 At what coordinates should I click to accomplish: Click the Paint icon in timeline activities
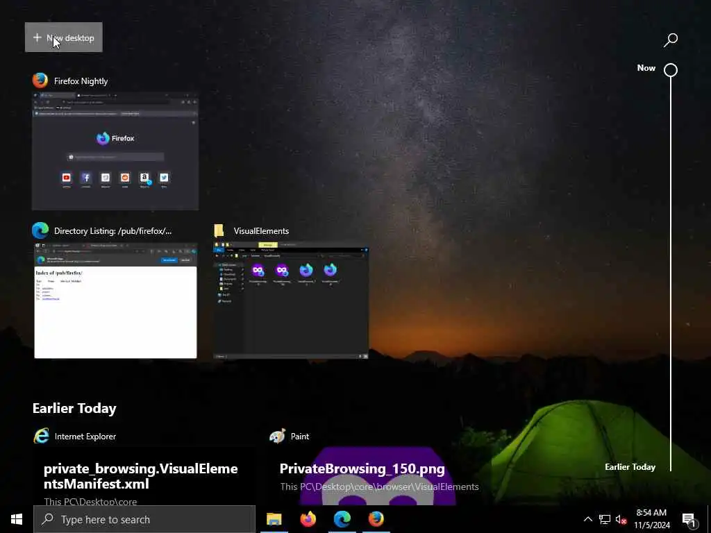coord(278,436)
